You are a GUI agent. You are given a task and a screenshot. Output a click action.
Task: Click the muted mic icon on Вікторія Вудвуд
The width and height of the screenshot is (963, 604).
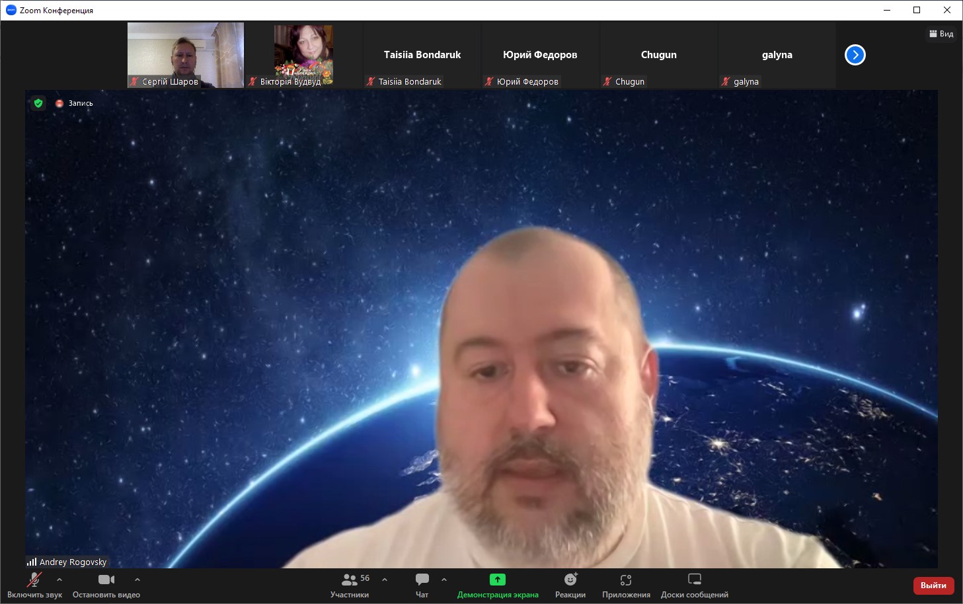252,81
